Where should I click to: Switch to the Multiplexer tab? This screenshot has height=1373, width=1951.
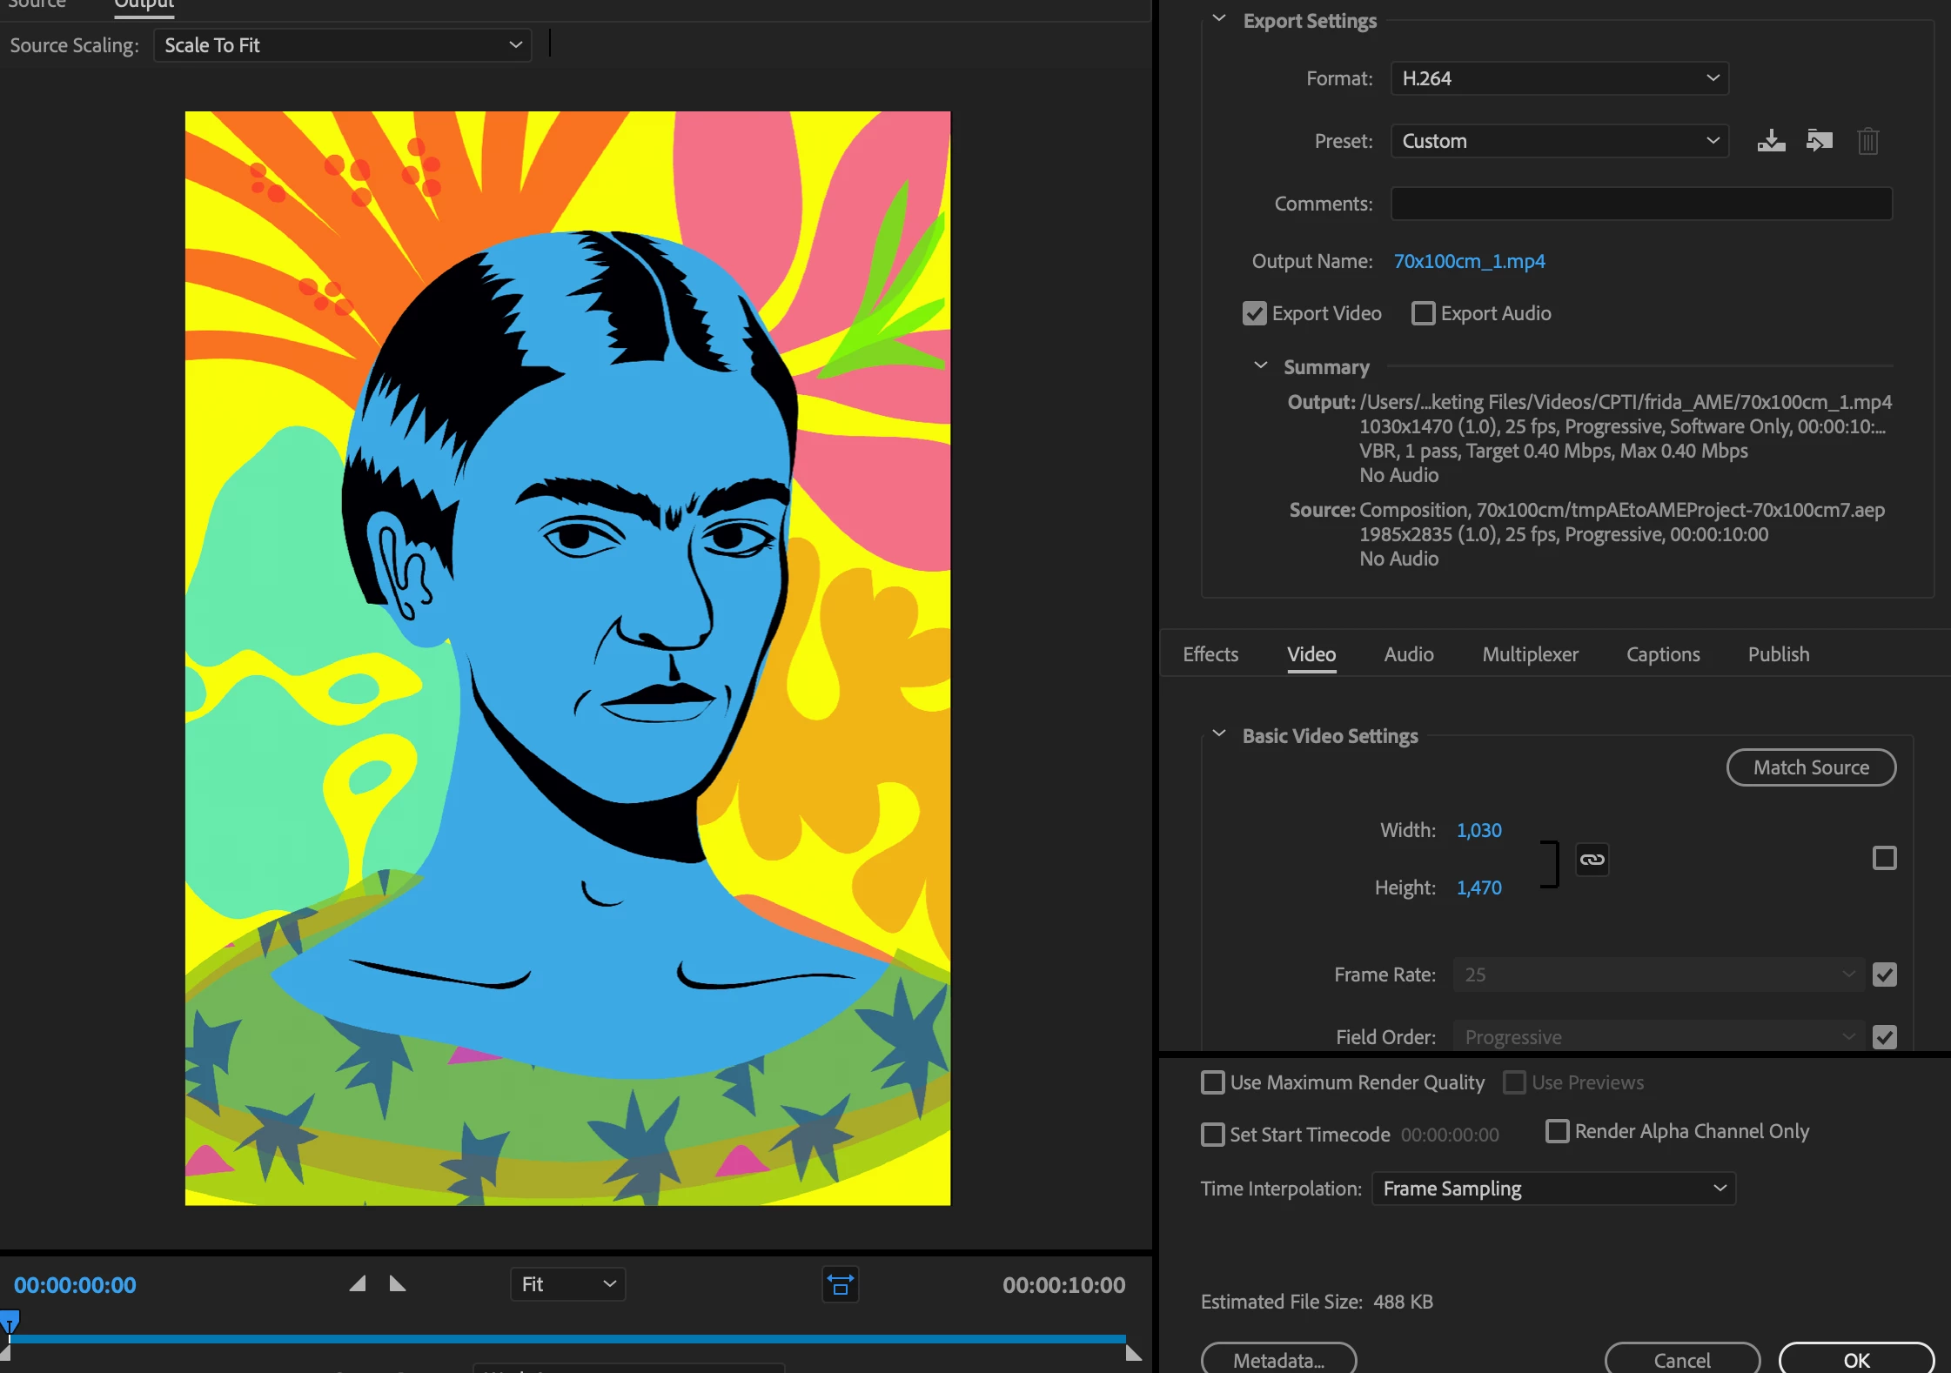pos(1530,654)
